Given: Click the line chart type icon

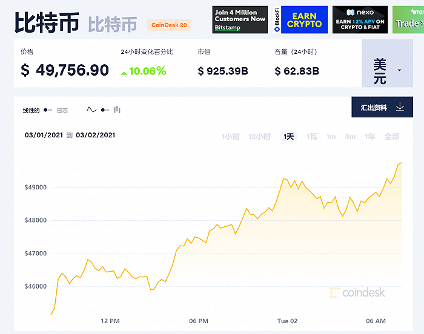Looking at the screenshot, I should pyautogui.click(x=91, y=110).
